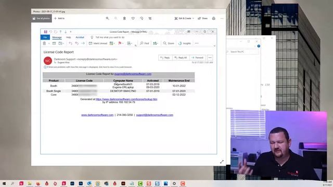Click See all photos in Photos app

point(42,19)
